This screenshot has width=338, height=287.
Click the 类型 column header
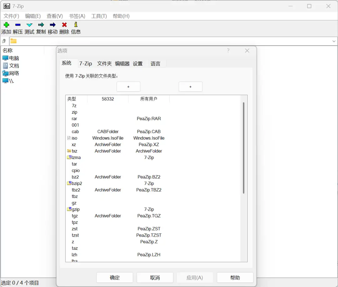(76, 99)
